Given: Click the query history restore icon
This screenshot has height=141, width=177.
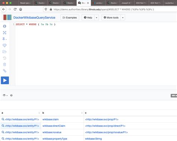Looking at the screenshot, I should 4,58.
